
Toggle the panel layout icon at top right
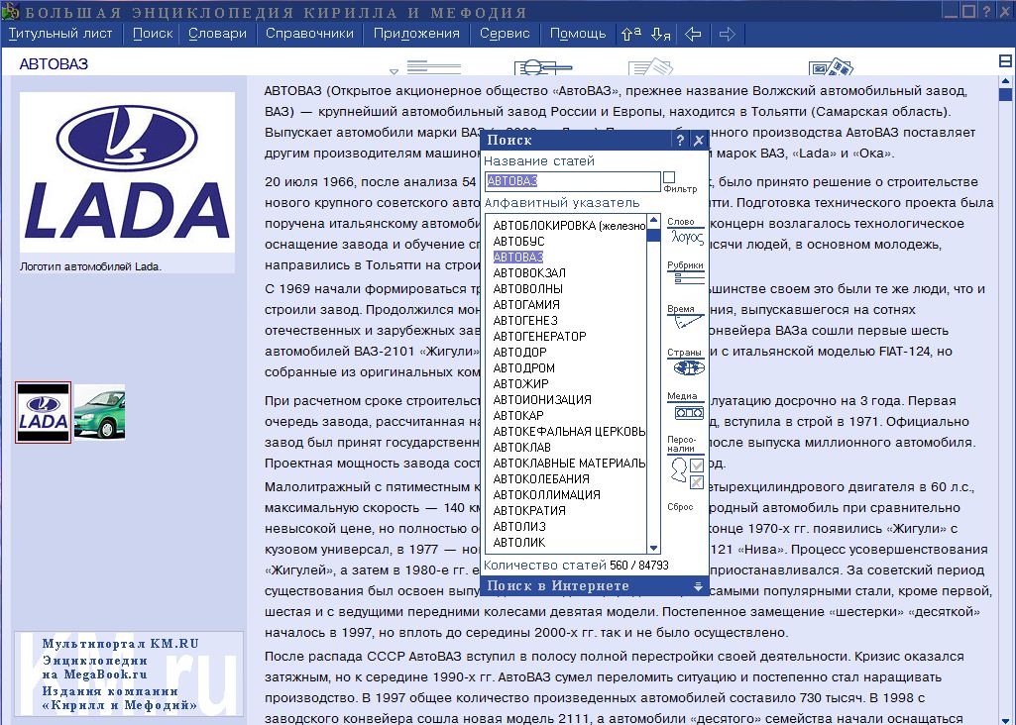tap(1006, 61)
